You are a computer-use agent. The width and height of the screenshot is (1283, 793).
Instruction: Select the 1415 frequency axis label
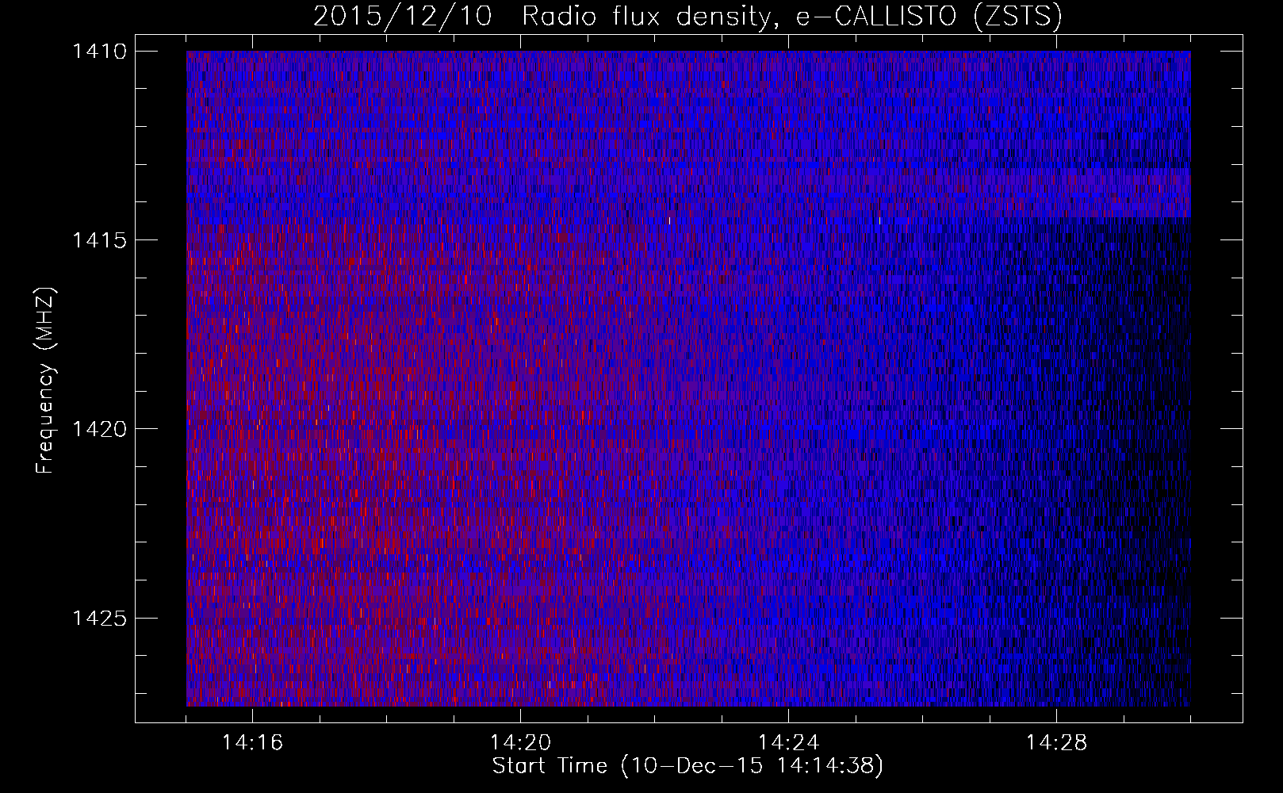(x=99, y=240)
